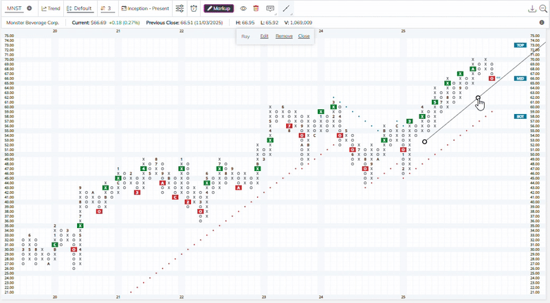The image size is (550, 303).
Task: Open the chart settings sliders icon
Action: [179, 8]
